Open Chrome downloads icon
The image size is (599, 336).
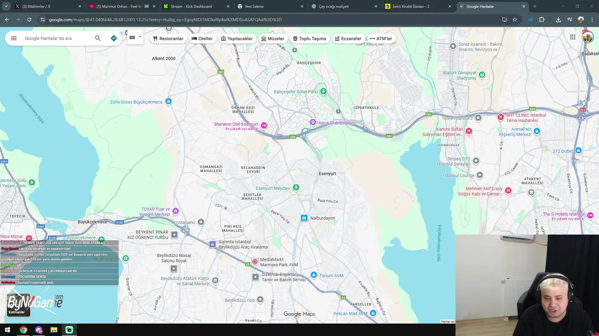[x=558, y=20]
